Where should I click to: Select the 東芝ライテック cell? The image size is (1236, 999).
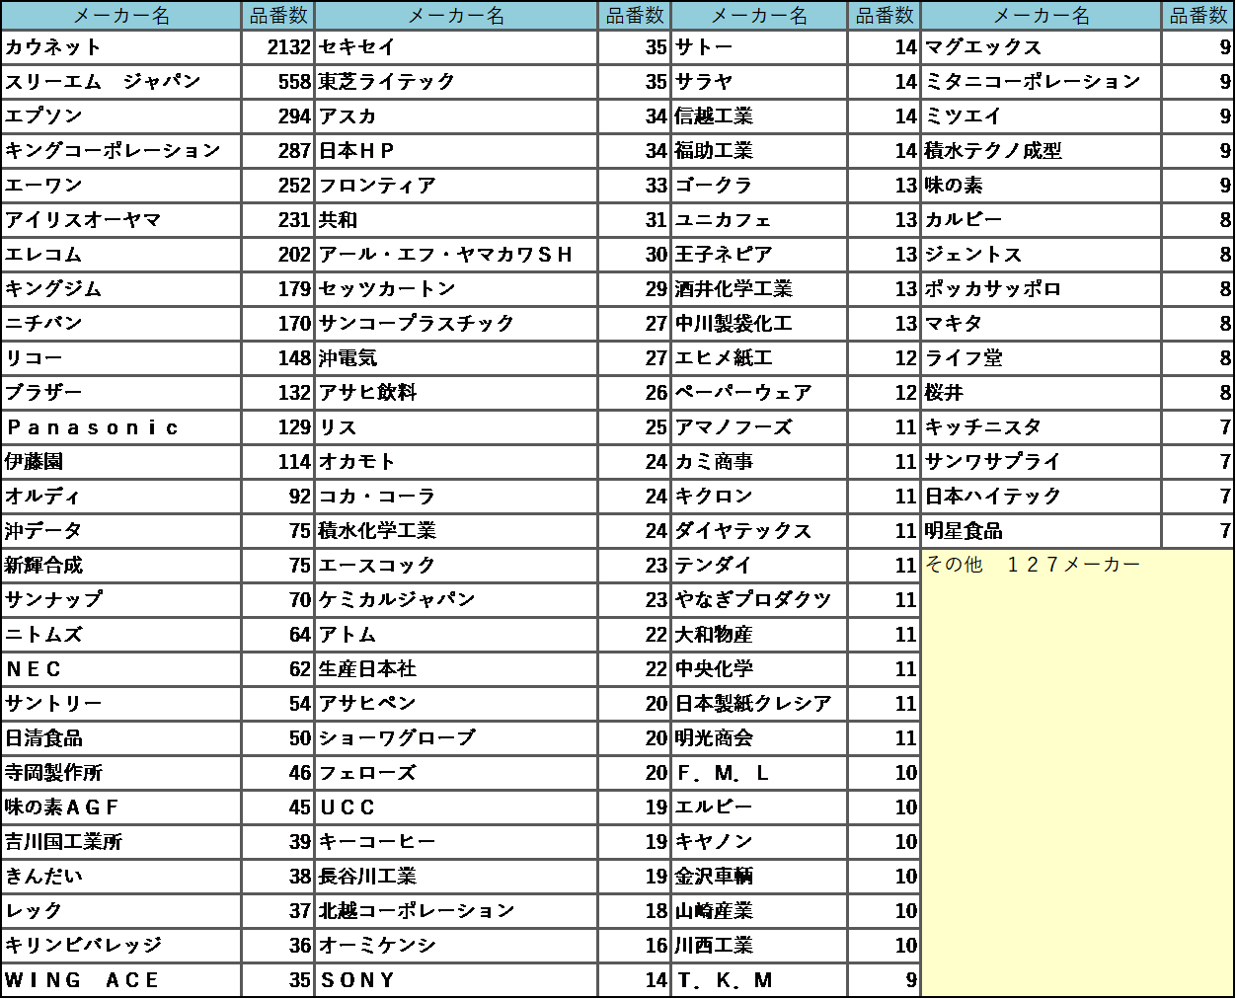coord(456,82)
